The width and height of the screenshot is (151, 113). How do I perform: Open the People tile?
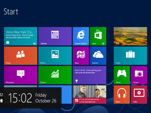(x=21, y=56)
